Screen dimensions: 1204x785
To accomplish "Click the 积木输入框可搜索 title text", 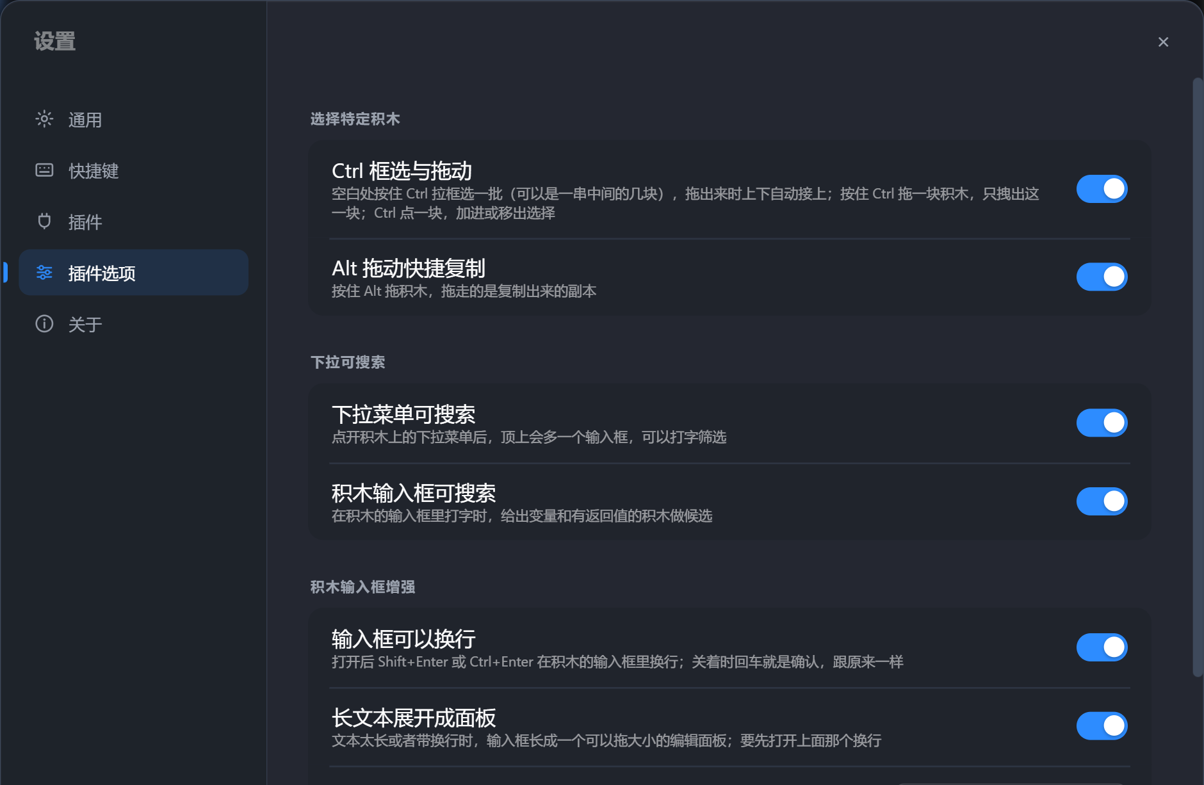I will pyautogui.click(x=414, y=493).
